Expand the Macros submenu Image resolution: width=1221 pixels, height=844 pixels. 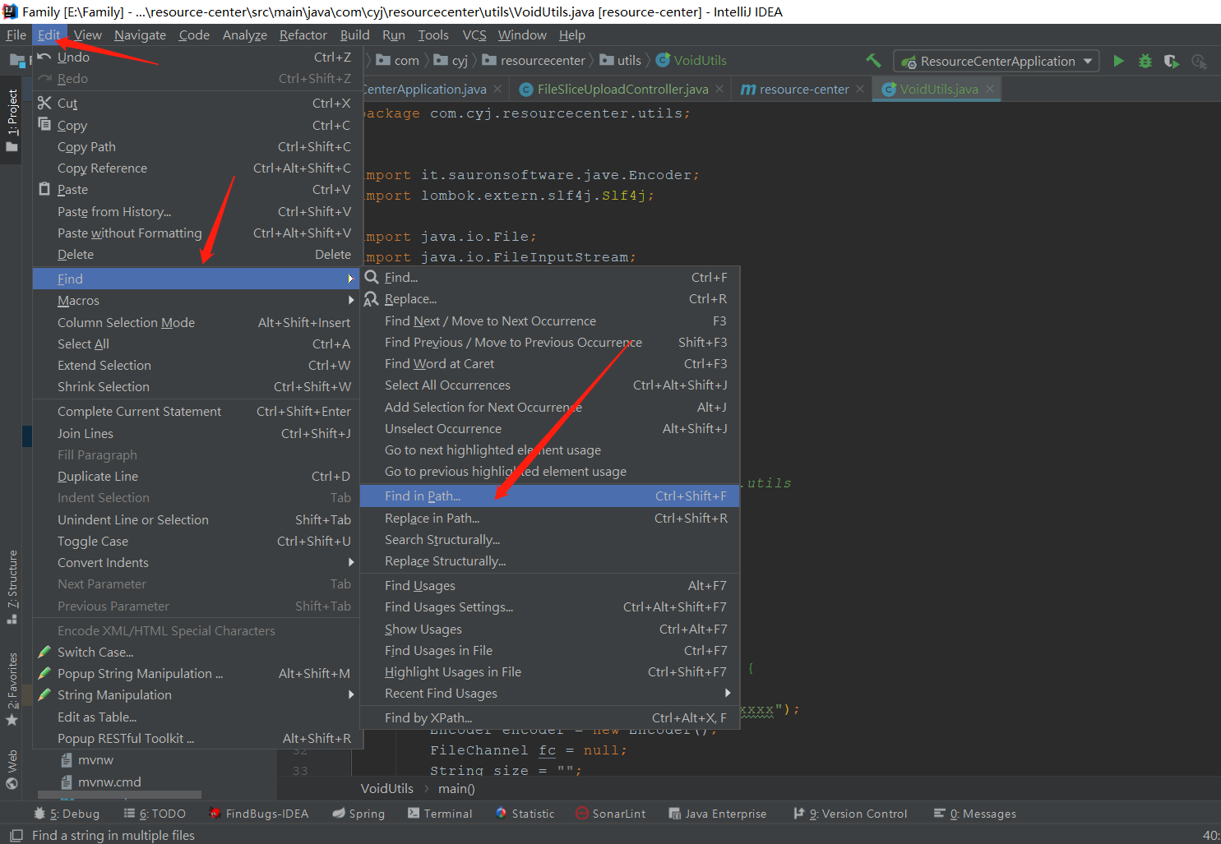click(197, 300)
